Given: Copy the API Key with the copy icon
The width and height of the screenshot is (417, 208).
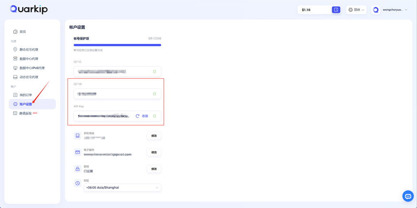Looking at the screenshot, I should pyautogui.click(x=154, y=116).
